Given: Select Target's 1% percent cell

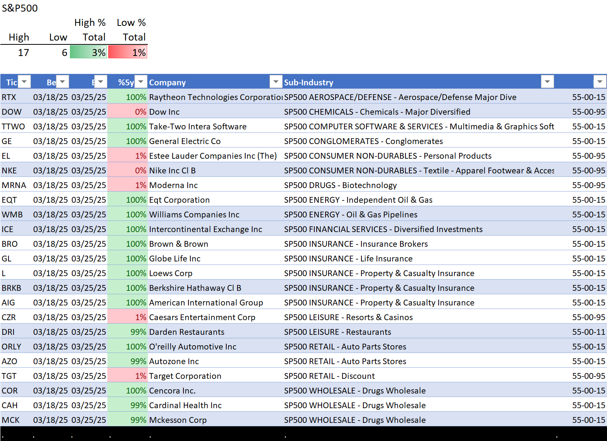Looking at the screenshot, I should tap(127, 376).
